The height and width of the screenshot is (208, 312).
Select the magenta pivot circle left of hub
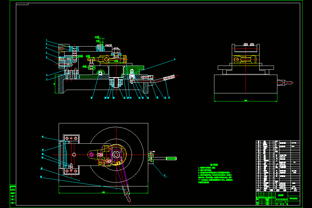(x=91, y=155)
